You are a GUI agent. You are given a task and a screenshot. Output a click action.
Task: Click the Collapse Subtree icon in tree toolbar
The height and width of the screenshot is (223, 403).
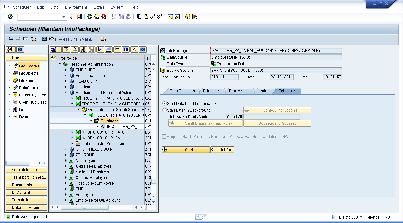75,49
